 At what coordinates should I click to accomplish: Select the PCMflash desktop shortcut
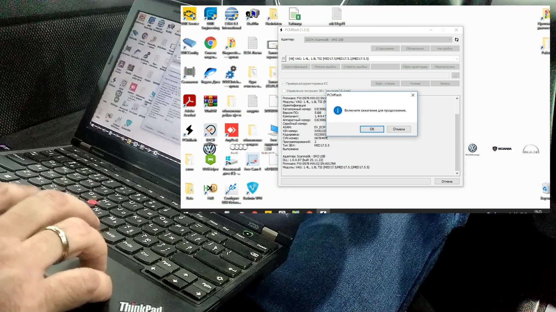tap(190, 132)
